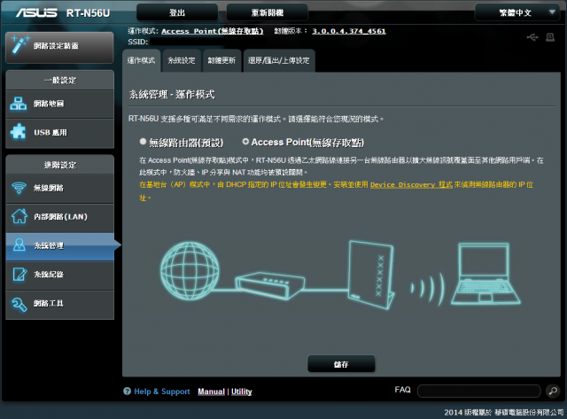Open USB 應用 in the sidebar menu

[x=59, y=133]
